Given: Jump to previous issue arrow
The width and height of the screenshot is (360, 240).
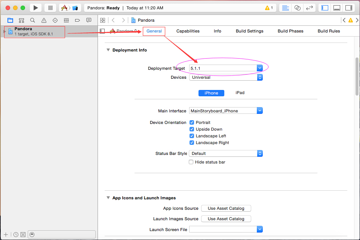Looking at the screenshot, I should point(344,20).
